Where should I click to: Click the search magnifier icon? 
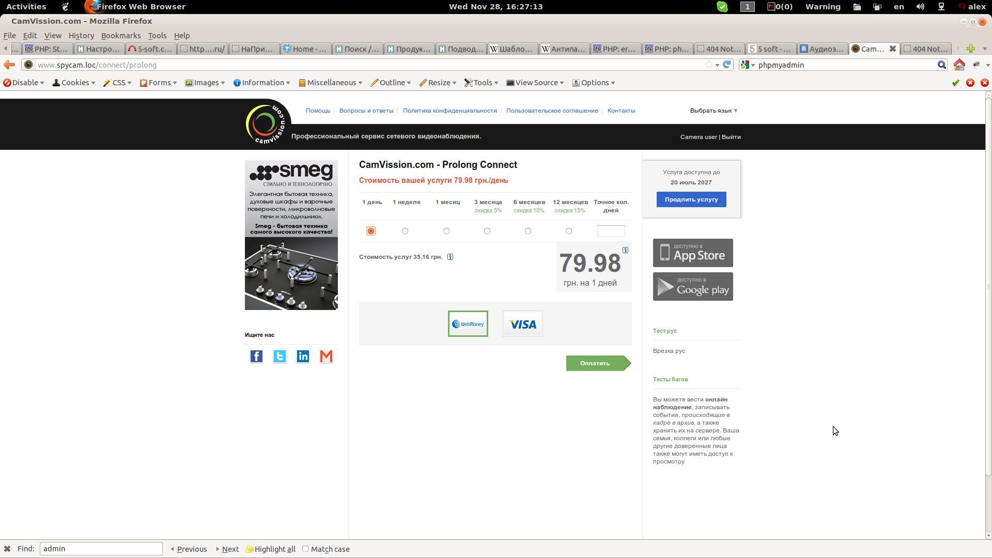942,65
